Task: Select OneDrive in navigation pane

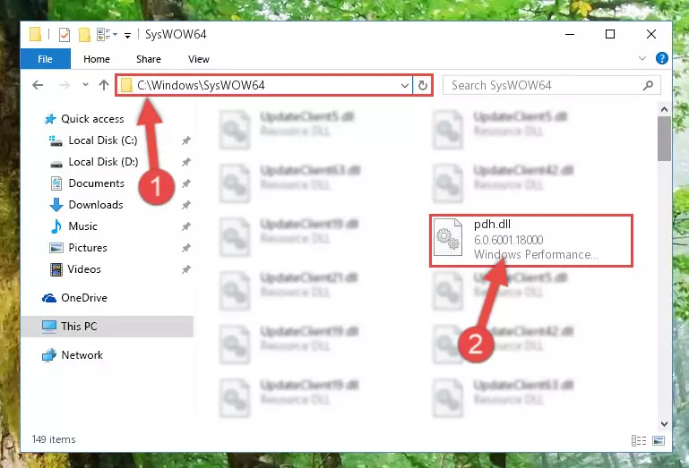Action: point(84,298)
